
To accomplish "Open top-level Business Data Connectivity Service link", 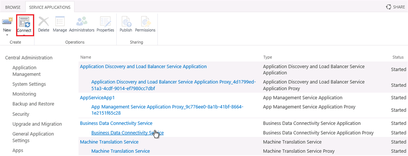I will [x=116, y=123].
